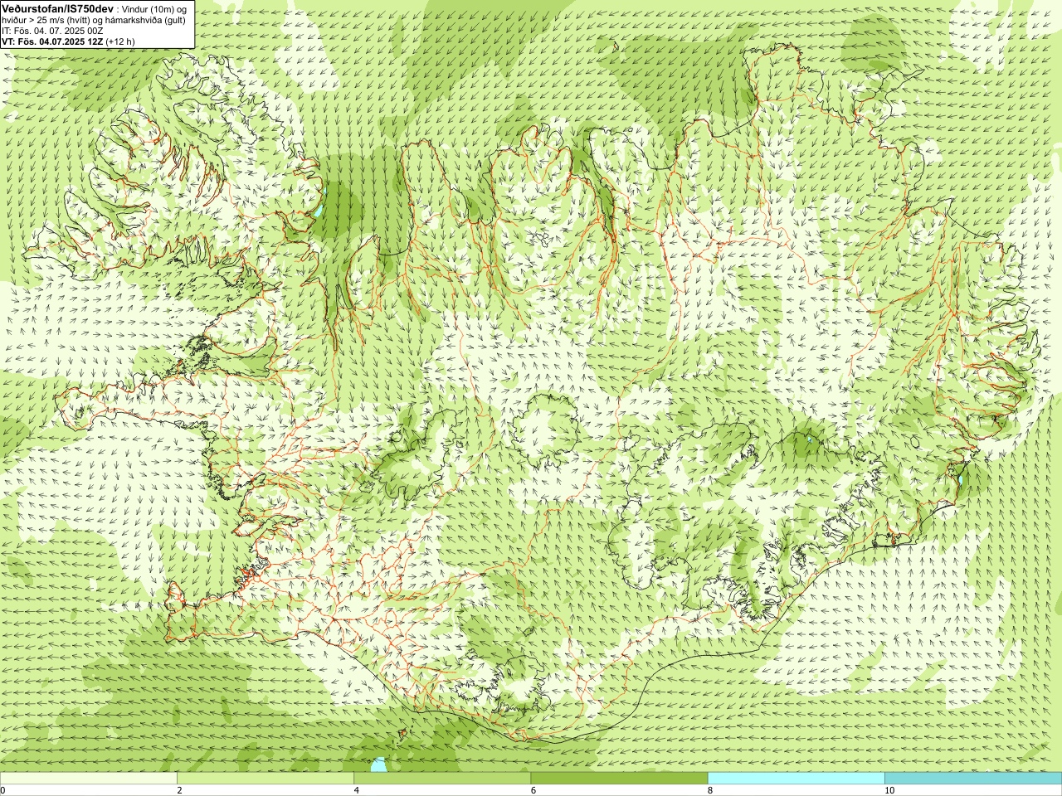Click the "4" label on the color scale
The width and height of the screenshot is (1062, 796).
(x=357, y=790)
